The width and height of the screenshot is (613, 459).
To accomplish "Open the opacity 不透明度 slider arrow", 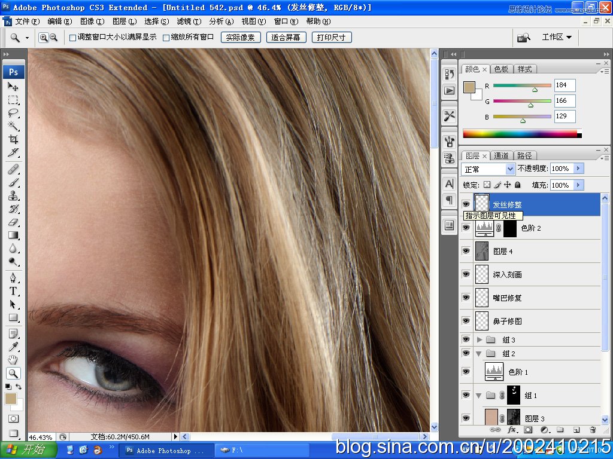I will [578, 169].
